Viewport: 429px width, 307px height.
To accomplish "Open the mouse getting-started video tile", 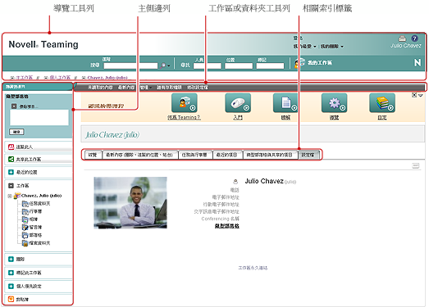I will (x=238, y=102).
